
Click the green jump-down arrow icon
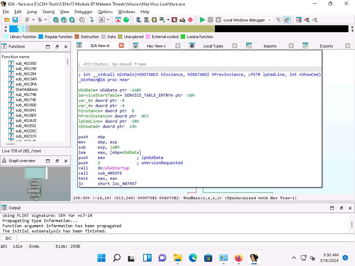coord(92,20)
